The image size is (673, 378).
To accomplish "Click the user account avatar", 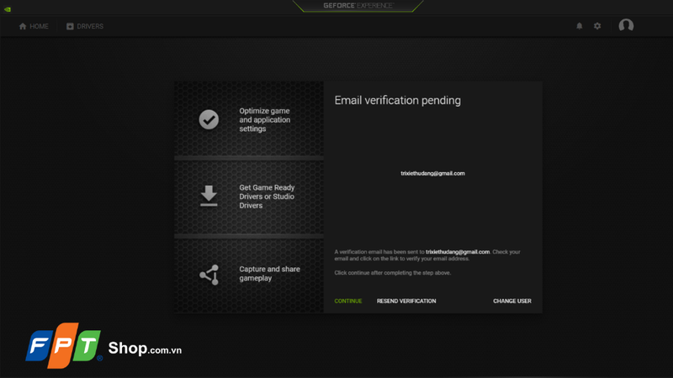I will coord(626,25).
